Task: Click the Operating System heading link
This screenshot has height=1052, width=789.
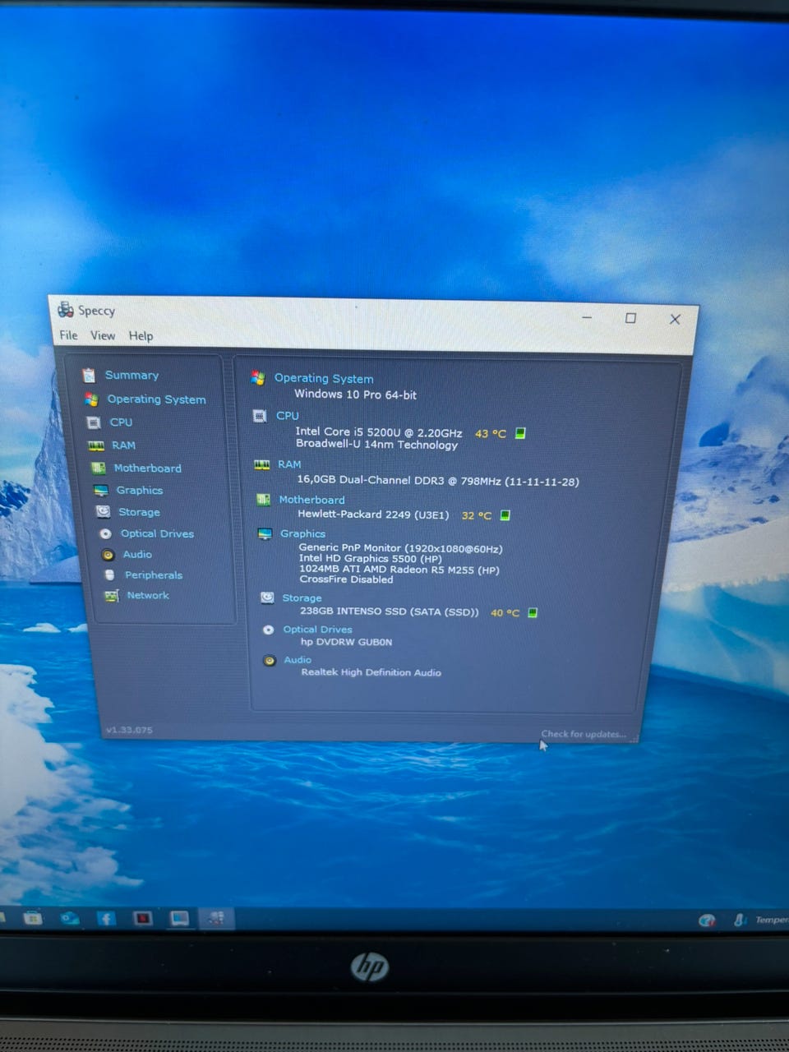Action: 324,378
